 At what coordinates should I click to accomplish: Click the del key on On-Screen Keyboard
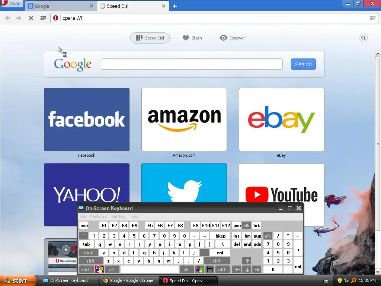tap(236, 244)
